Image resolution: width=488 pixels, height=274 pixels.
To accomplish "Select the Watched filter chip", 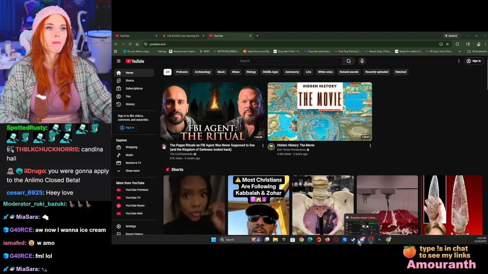I will 401,72.
